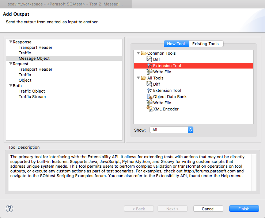
Task: Select Transport Header under Request
Action: click(35, 69)
